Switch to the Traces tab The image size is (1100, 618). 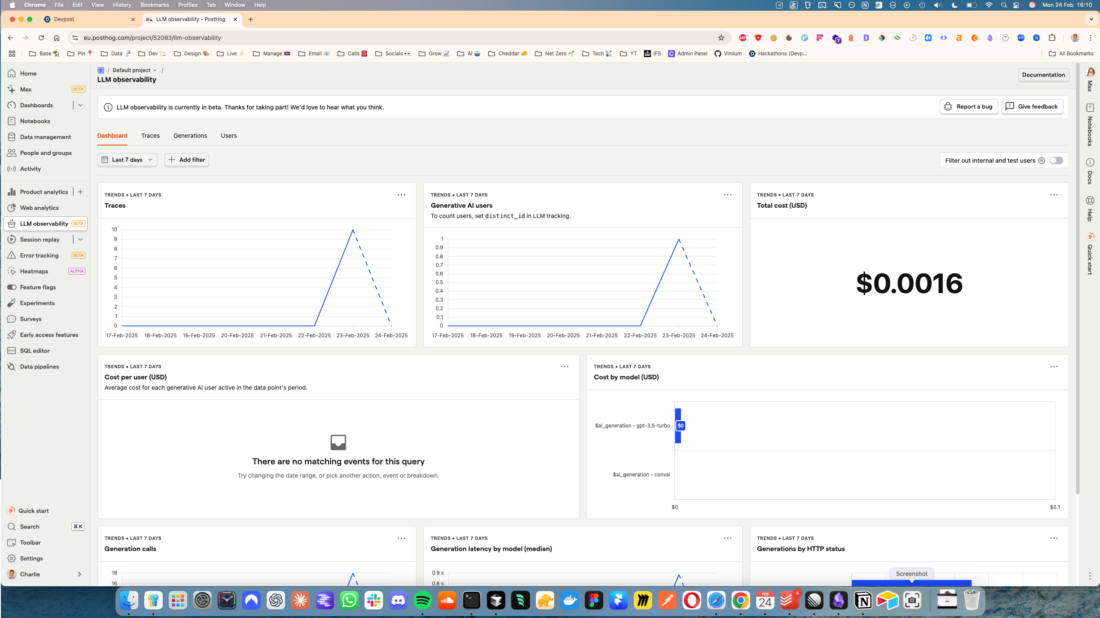[x=150, y=136]
